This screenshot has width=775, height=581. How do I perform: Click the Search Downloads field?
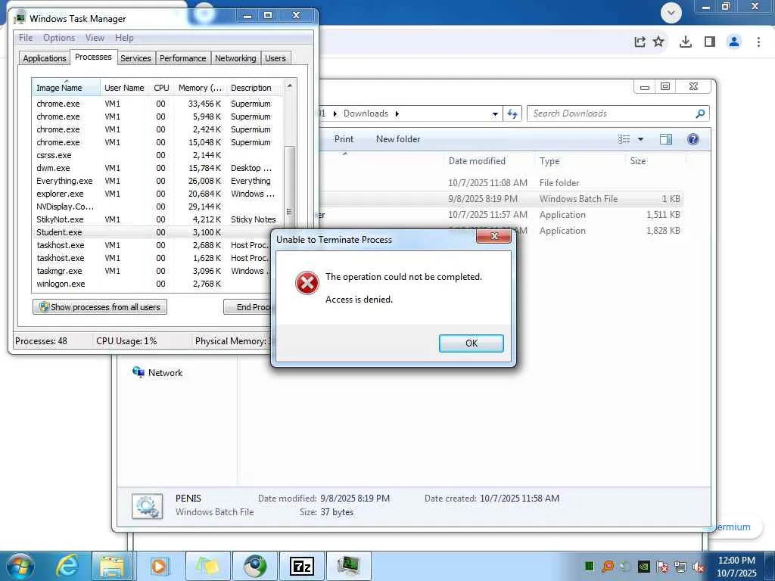[x=612, y=113]
